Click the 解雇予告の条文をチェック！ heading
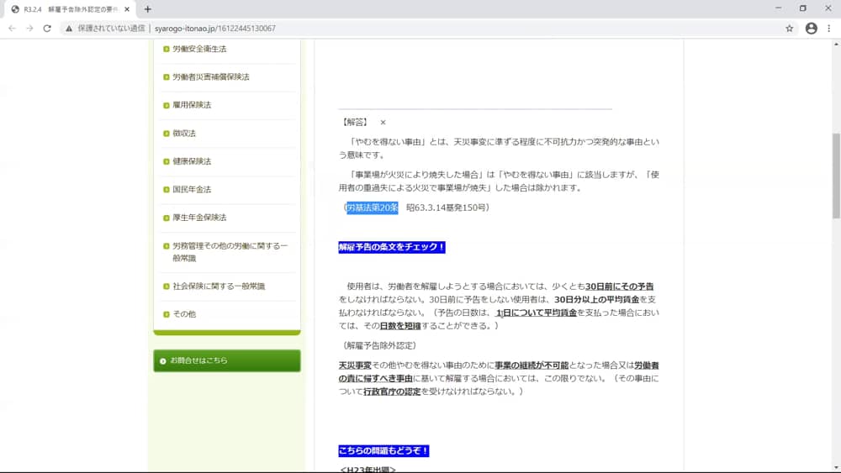Image resolution: width=841 pixels, height=473 pixels. tap(392, 247)
